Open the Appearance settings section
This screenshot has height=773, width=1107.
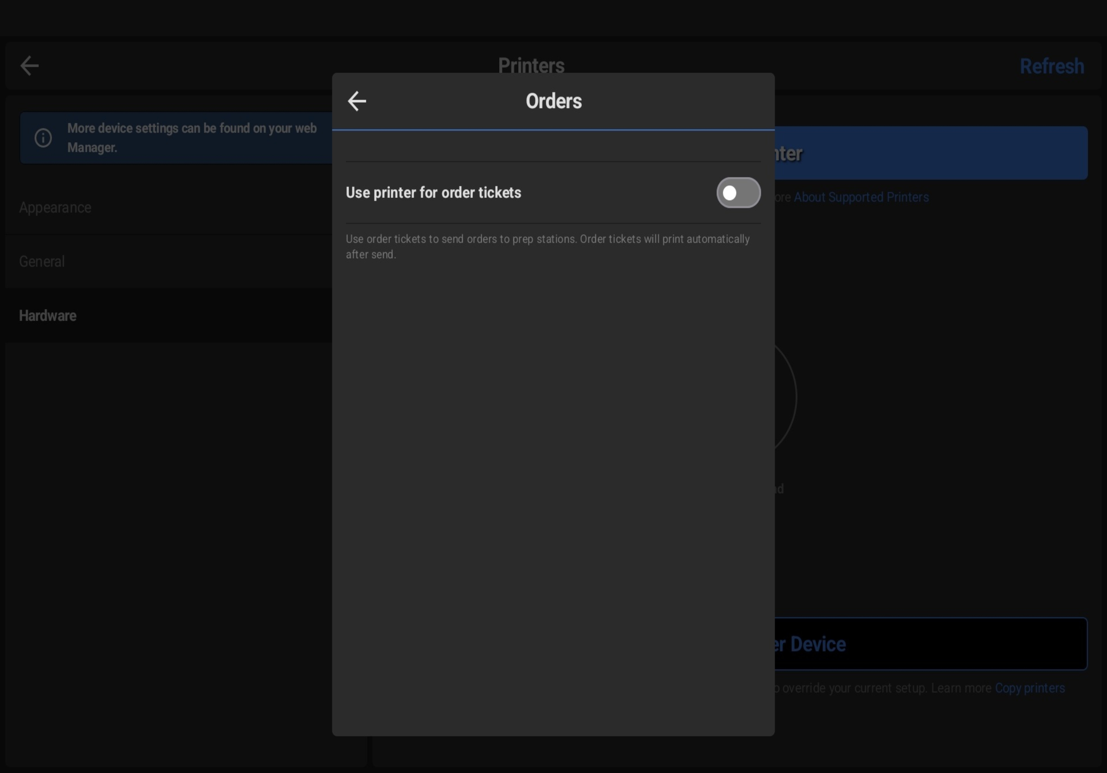[55, 208]
